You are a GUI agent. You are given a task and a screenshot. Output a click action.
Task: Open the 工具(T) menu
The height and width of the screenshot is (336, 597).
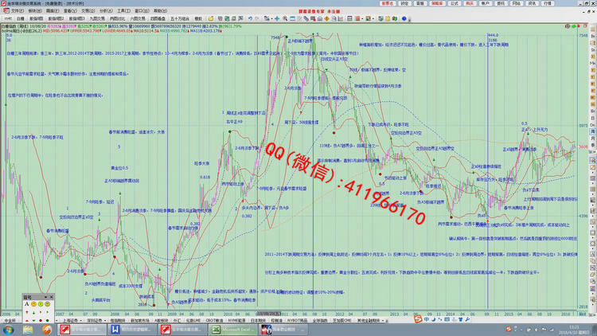[123, 10]
